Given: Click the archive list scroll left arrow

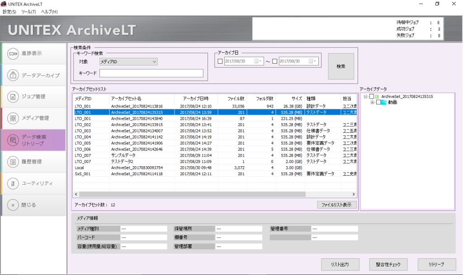Looking at the screenshot, I should 76,194.
